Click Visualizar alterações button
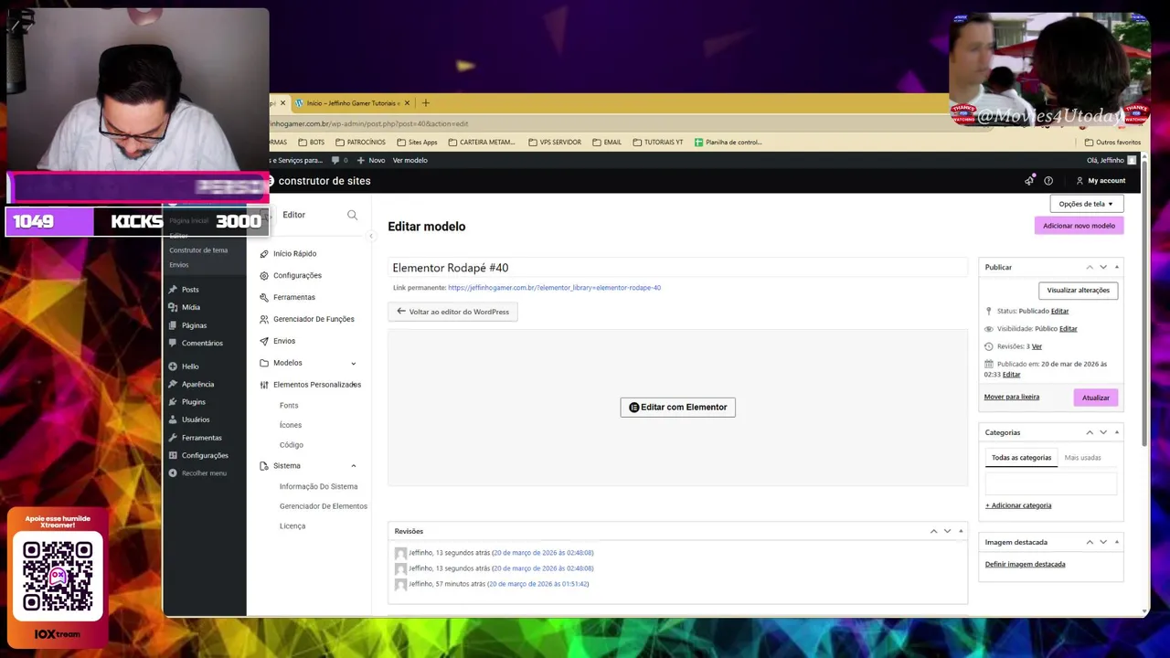This screenshot has height=658, width=1170. point(1078,291)
